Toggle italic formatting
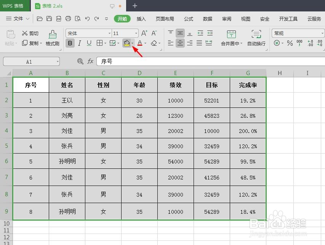325x245 pixels. point(79,43)
